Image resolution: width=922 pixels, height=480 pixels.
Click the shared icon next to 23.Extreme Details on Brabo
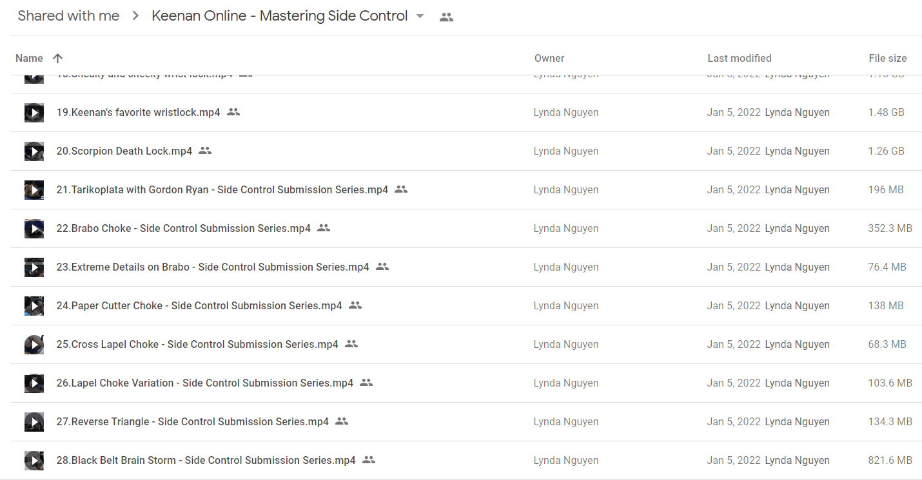(382, 267)
